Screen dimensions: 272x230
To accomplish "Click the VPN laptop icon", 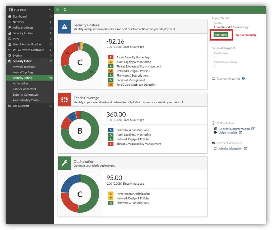I will [10, 39].
